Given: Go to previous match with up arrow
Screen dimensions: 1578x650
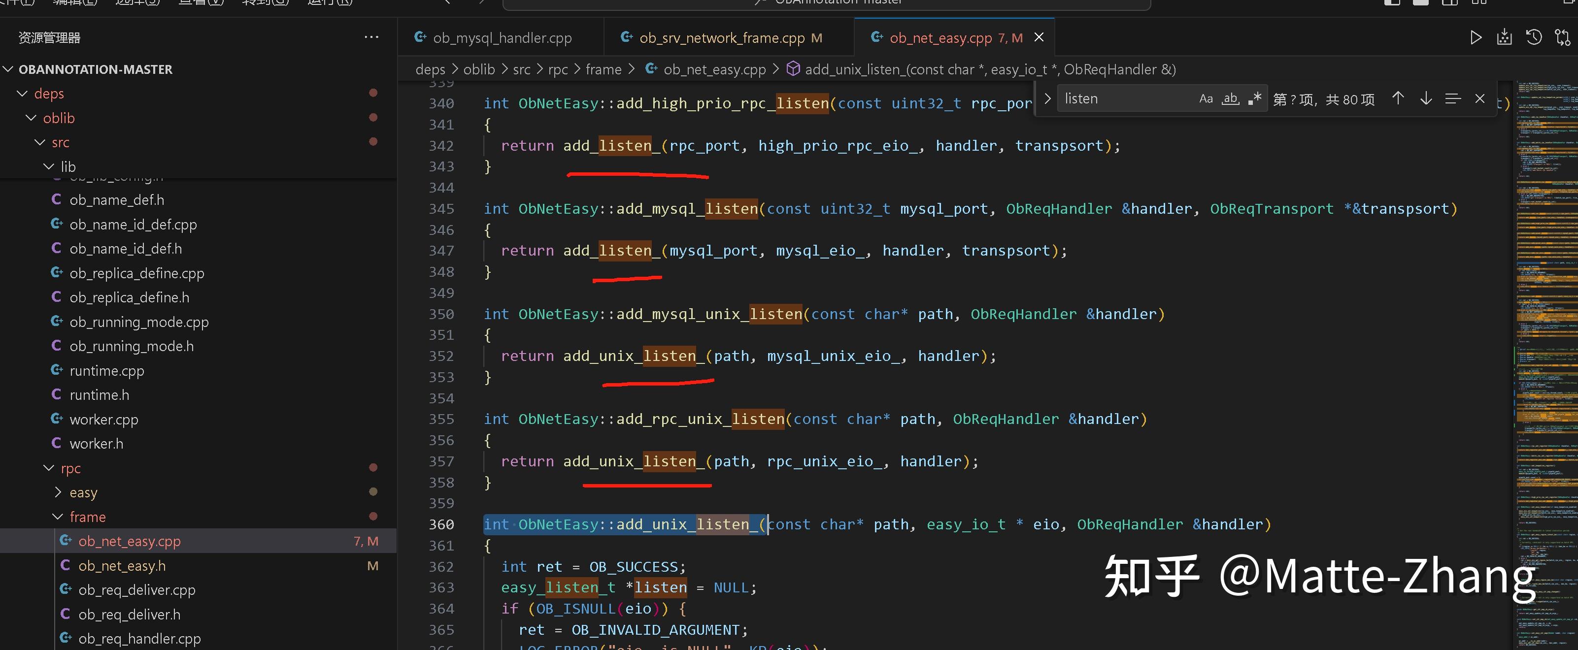Looking at the screenshot, I should 1397,98.
